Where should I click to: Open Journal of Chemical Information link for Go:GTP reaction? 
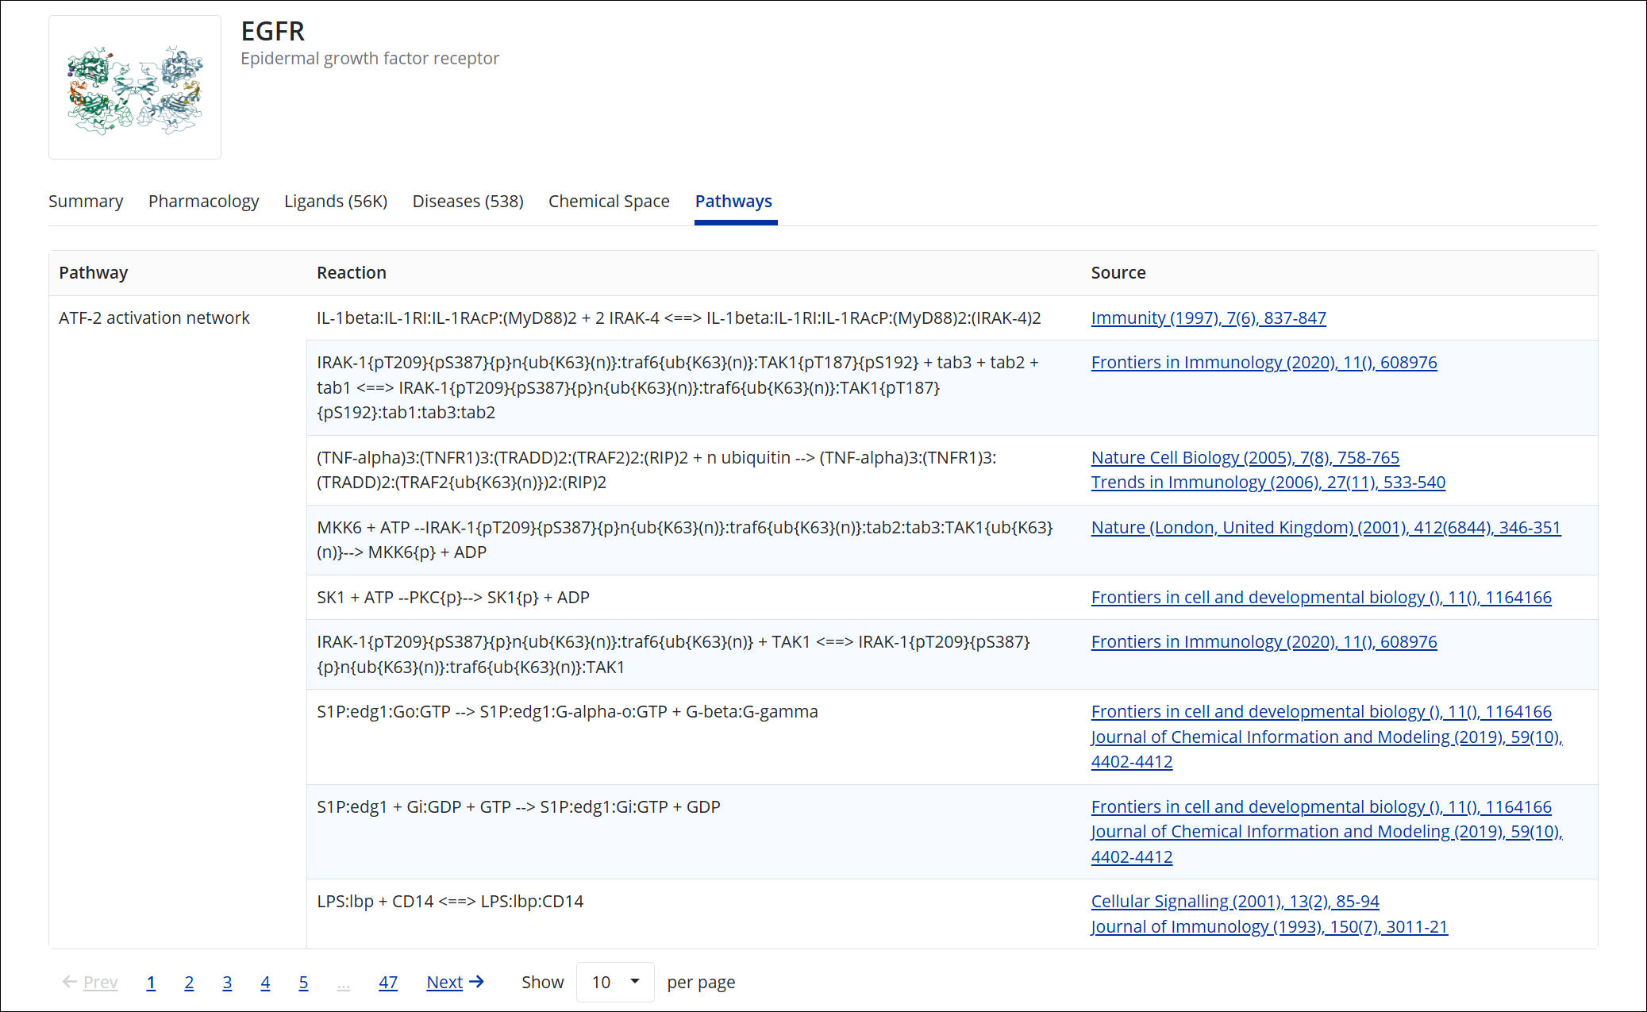(1326, 749)
